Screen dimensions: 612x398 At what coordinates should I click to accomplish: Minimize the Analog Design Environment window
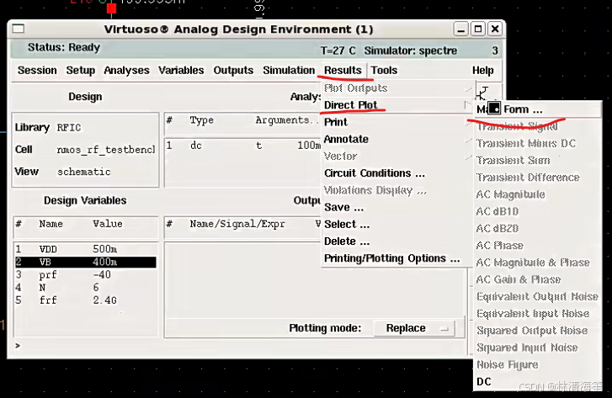coord(461,29)
